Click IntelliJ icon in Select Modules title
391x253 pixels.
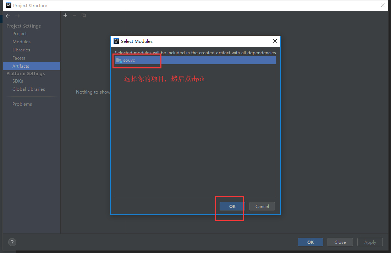[116, 41]
